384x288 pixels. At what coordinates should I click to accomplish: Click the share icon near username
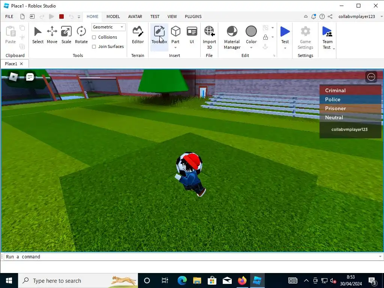330,16
